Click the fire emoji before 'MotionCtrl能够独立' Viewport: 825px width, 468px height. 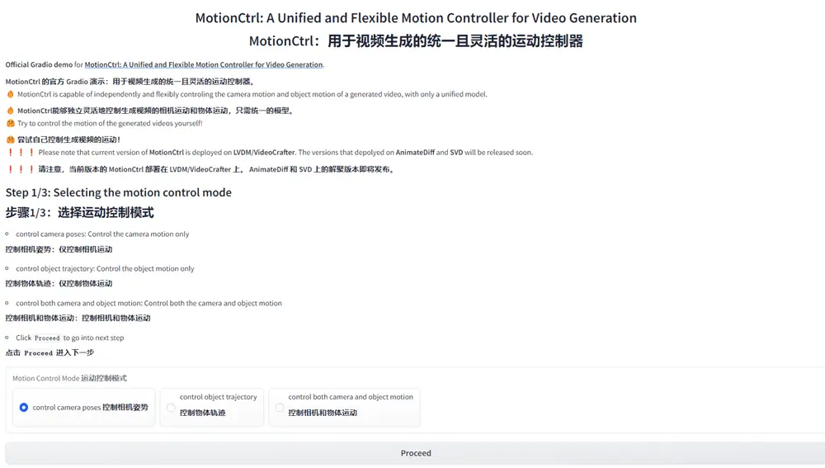11,111
